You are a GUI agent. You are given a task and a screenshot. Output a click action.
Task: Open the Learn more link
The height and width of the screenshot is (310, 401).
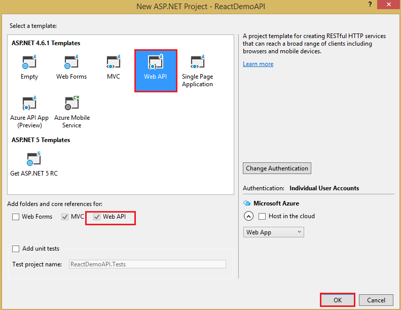click(x=258, y=64)
